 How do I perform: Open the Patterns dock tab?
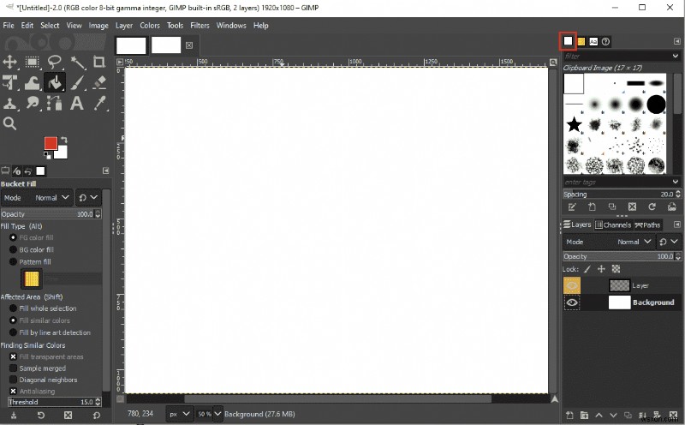click(581, 41)
